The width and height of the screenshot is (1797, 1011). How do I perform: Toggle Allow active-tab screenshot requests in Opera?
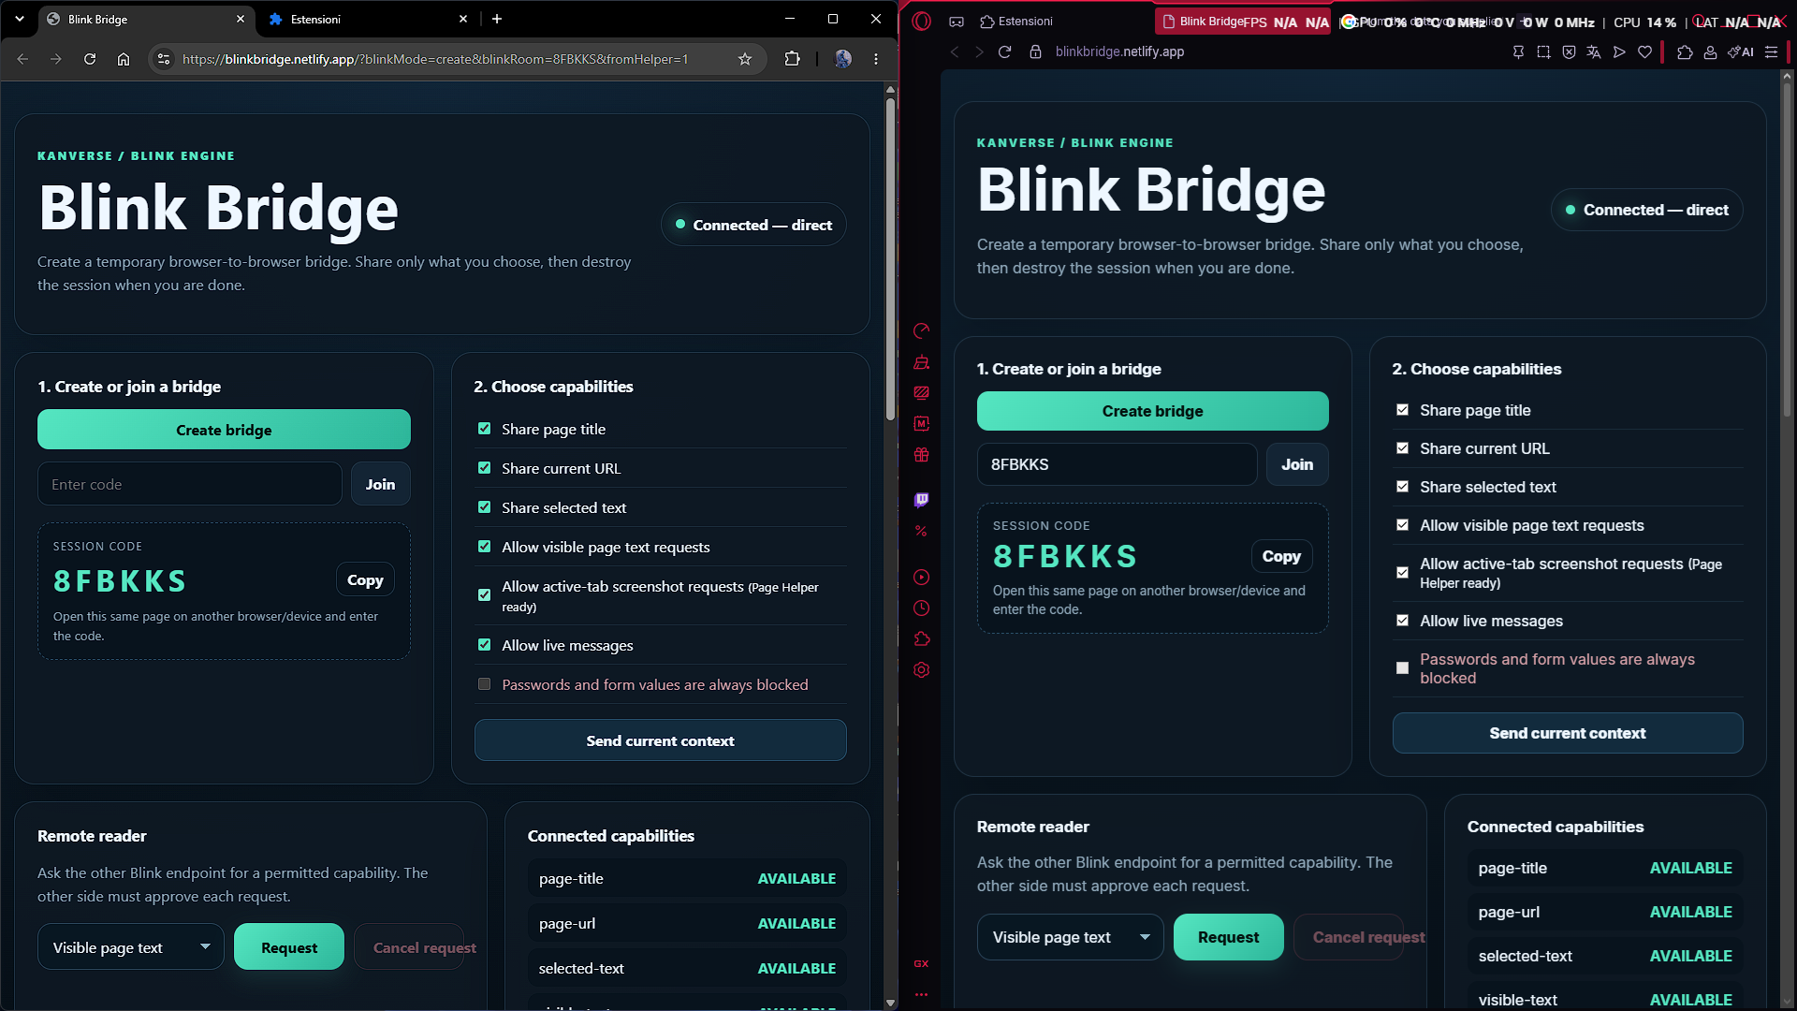[1402, 573]
